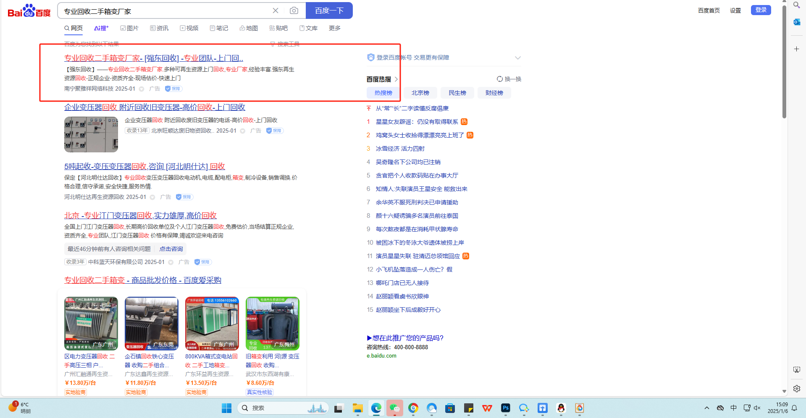Viewport: 806px width, 418px height.
Task: Switch to the 图片 tab
Action: coord(129,28)
